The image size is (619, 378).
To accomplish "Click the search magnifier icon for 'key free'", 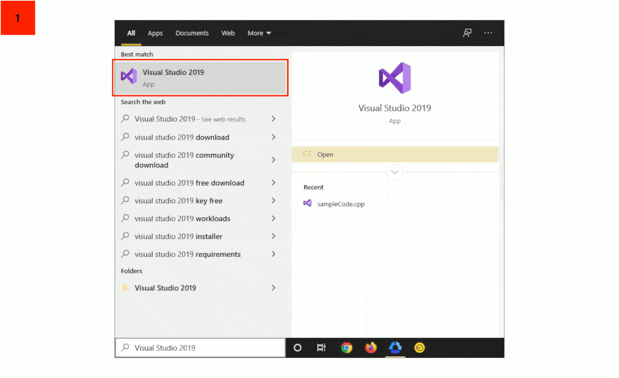I will pos(125,200).
